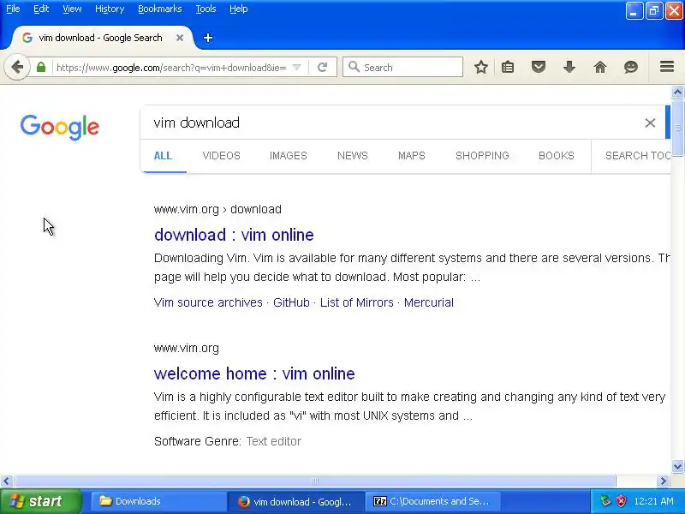The width and height of the screenshot is (685, 514).
Task: Go back using the browser back arrow
Action: point(17,68)
